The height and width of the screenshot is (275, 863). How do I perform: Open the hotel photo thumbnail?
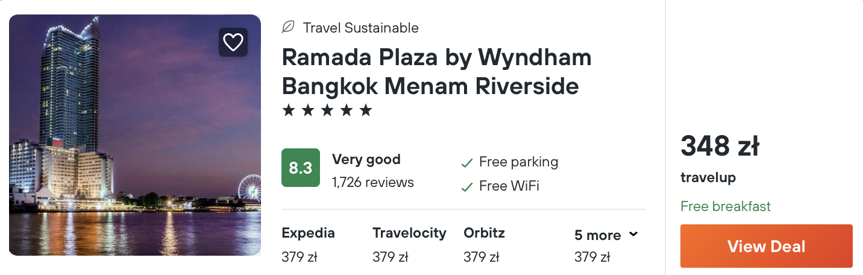[x=135, y=135]
